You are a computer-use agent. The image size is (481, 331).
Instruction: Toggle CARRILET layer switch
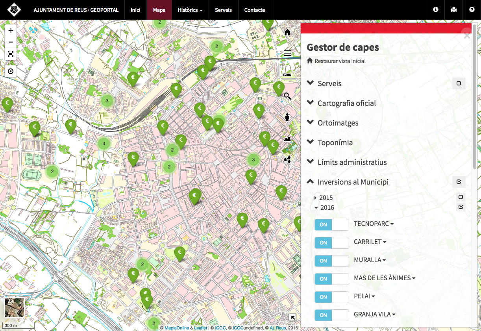point(332,243)
